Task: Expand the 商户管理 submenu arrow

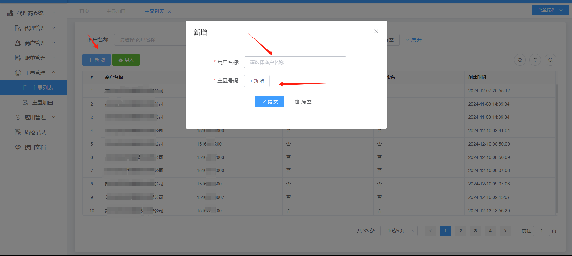Action: [54, 43]
